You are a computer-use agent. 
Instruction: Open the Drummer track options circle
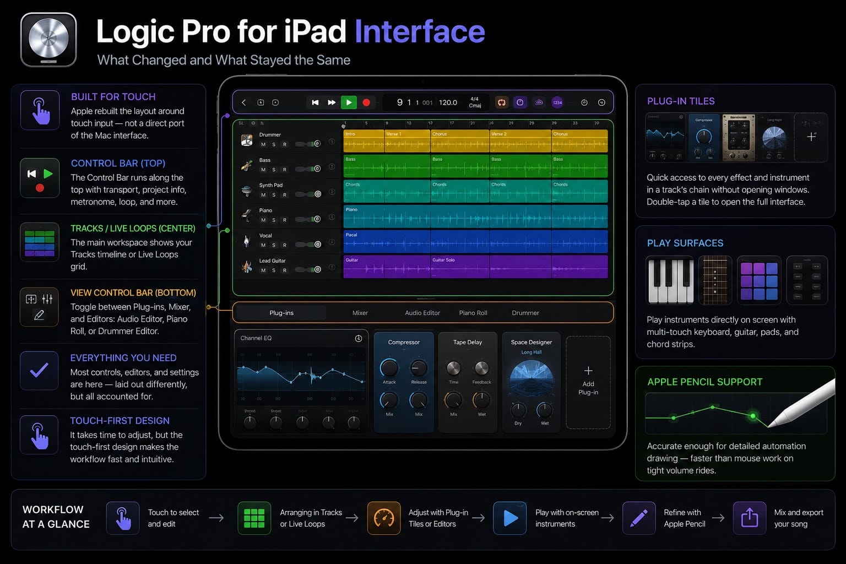pos(332,142)
